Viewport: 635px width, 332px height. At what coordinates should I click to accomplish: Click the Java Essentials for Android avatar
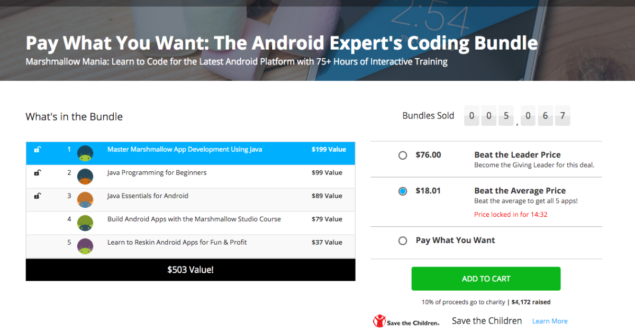[x=85, y=200]
